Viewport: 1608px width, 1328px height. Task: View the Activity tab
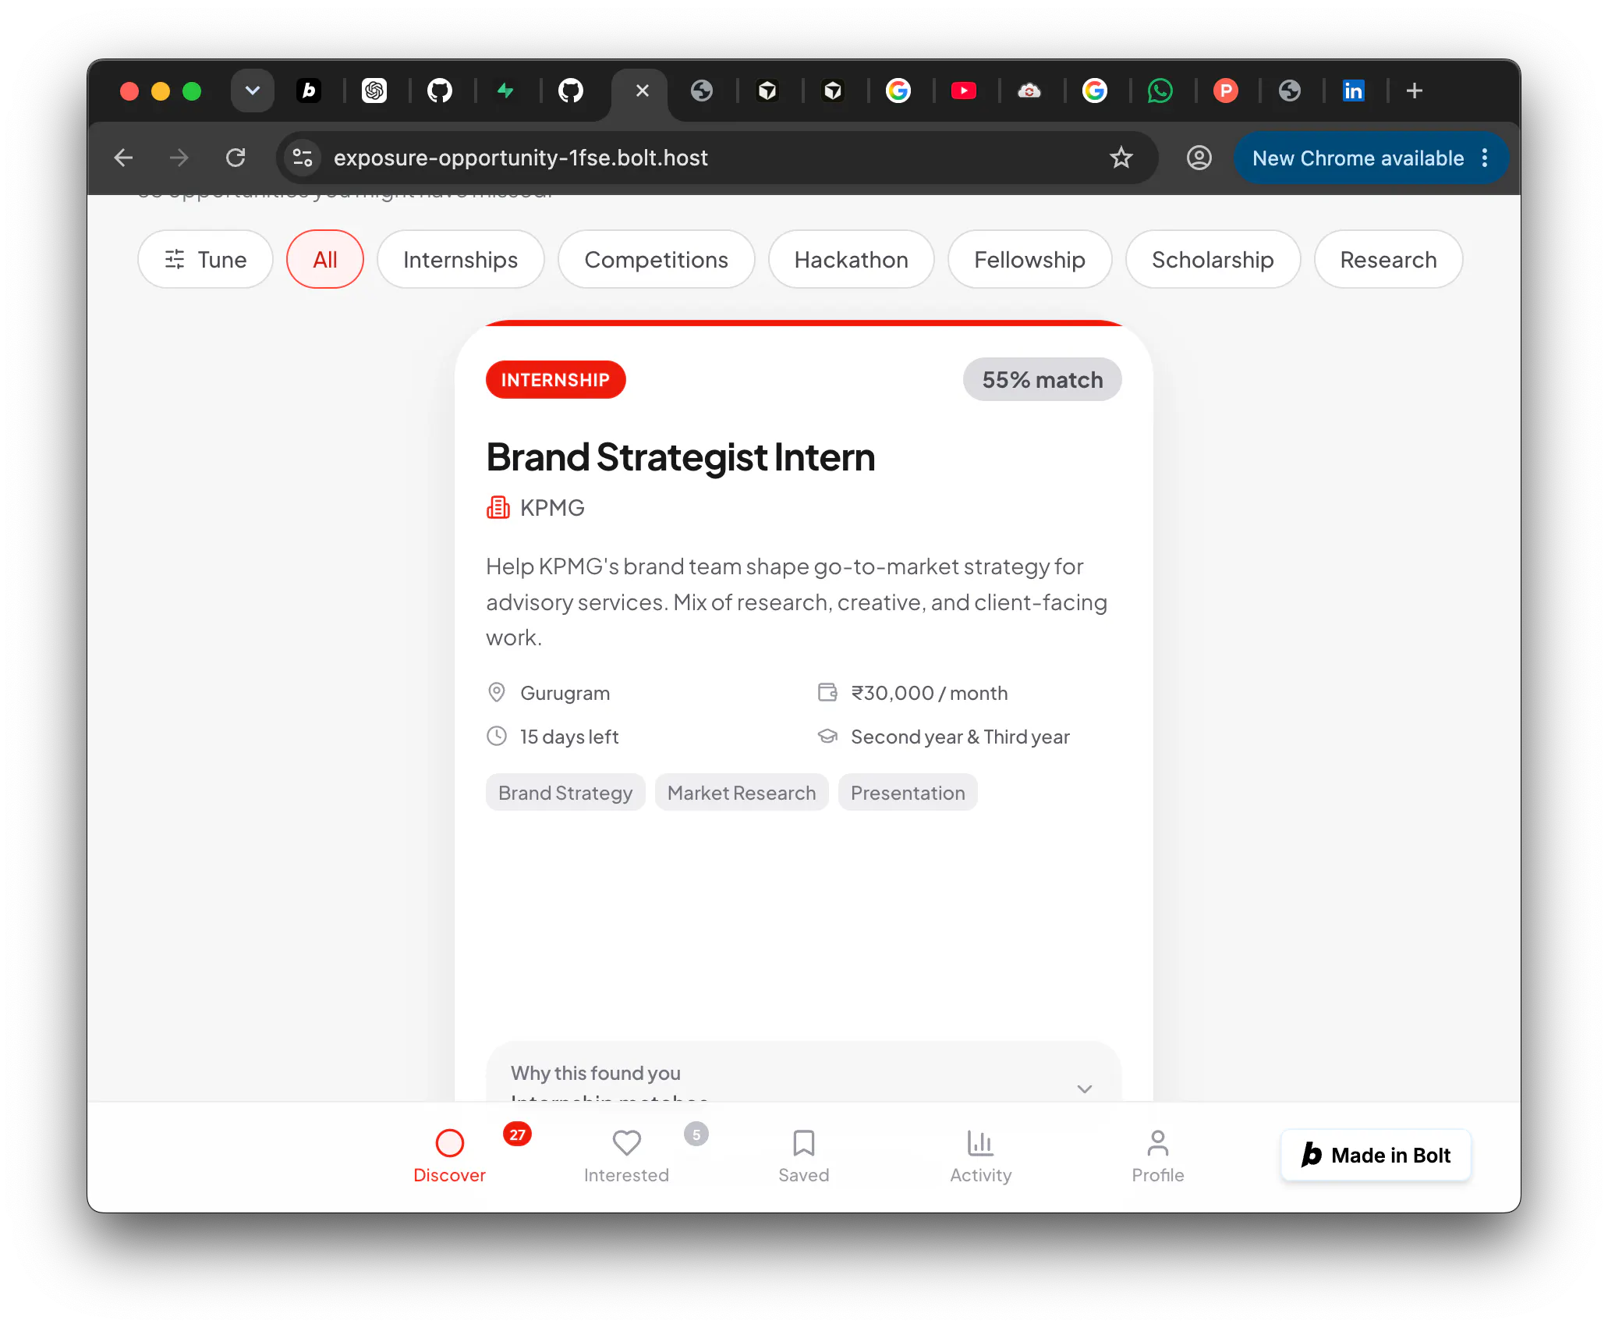[981, 1156]
